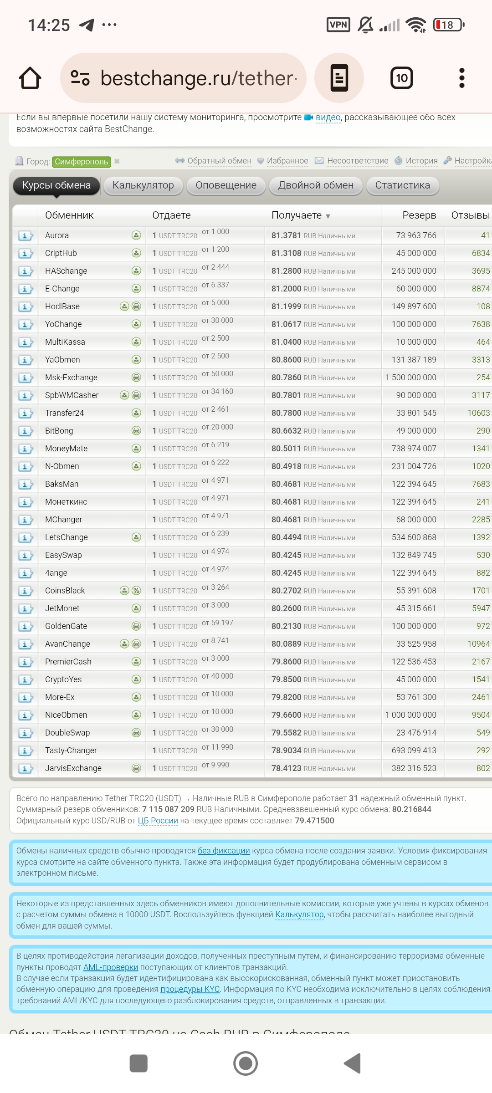Open the browser three-dot menu

[x=461, y=78]
